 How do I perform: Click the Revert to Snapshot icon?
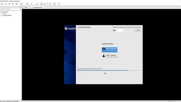[34, 4]
